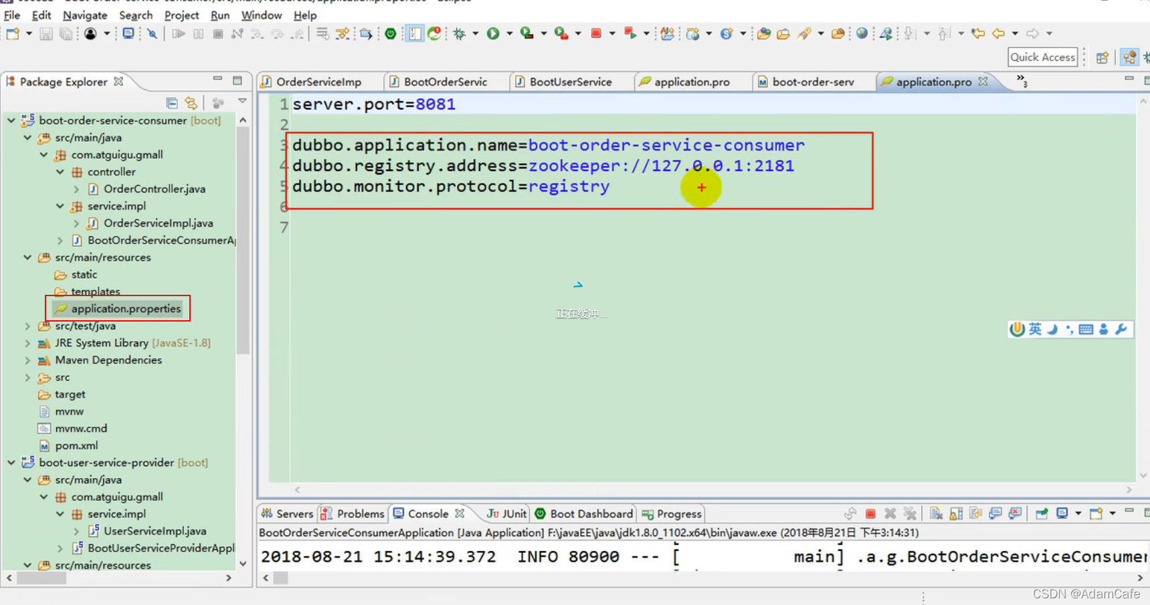Click the pause Suspend toolbar icon
1150x605 pixels.
[199, 33]
